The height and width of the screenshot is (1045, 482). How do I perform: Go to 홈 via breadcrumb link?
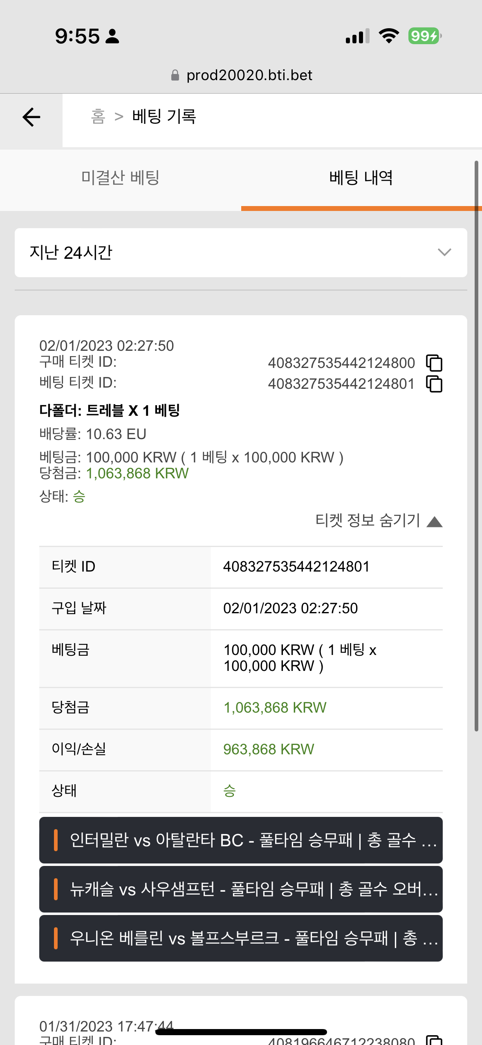pos(98,117)
